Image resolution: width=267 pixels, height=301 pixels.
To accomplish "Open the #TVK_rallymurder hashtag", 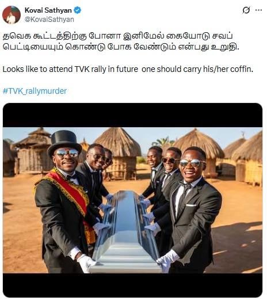I will [x=35, y=91].
